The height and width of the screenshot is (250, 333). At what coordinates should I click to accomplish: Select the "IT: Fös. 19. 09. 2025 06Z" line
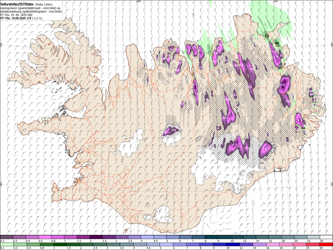click(x=16, y=15)
